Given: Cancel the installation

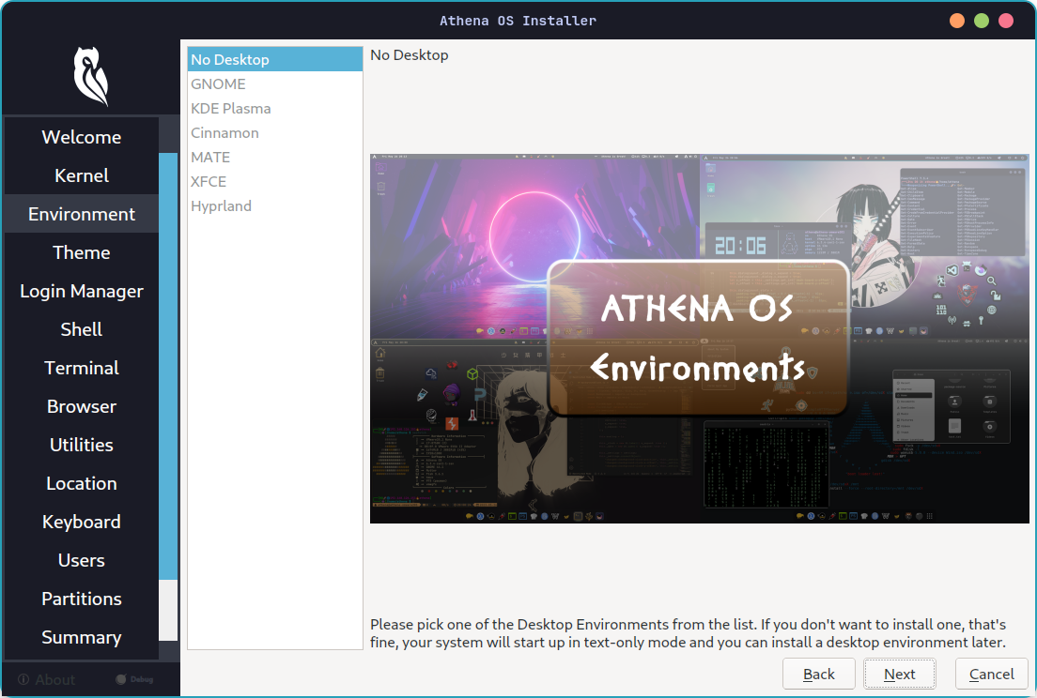Looking at the screenshot, I should coord(991,674).
